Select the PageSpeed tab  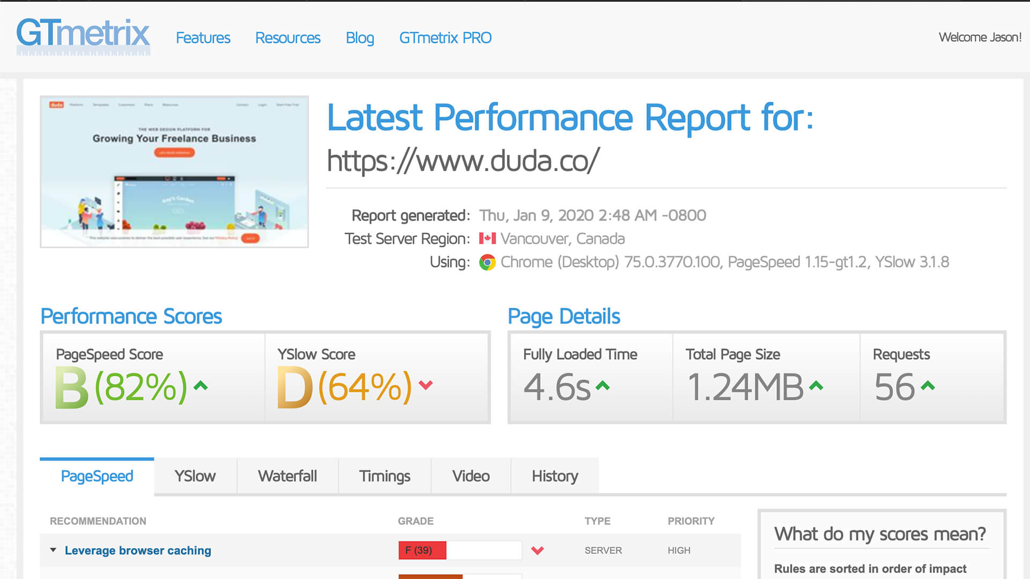click(97, 476)
